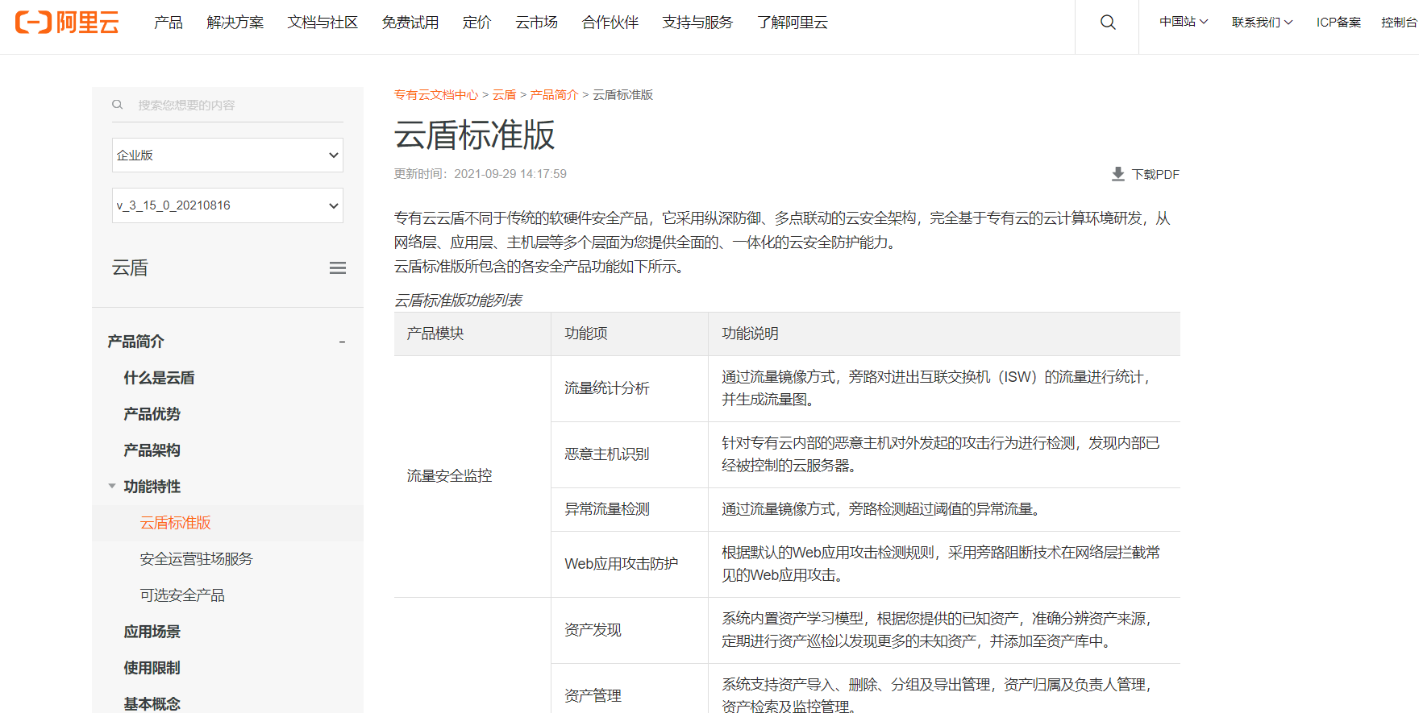1419x713 pixels.
Task: Click the 云盾 breadcrumb link
Action: (x=504, y=94)
